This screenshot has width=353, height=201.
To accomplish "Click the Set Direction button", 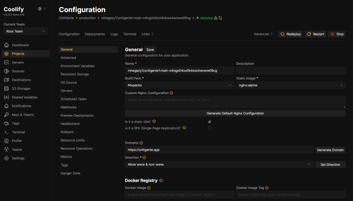I will pos(330,164).
